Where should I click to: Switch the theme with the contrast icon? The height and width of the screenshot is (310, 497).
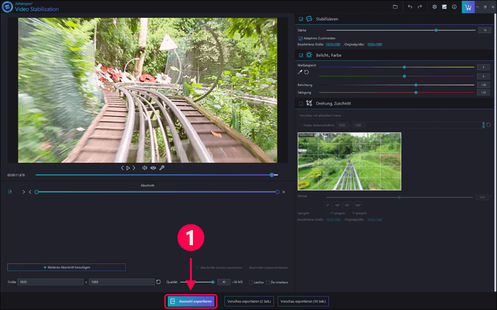click(x=444, y=7)
